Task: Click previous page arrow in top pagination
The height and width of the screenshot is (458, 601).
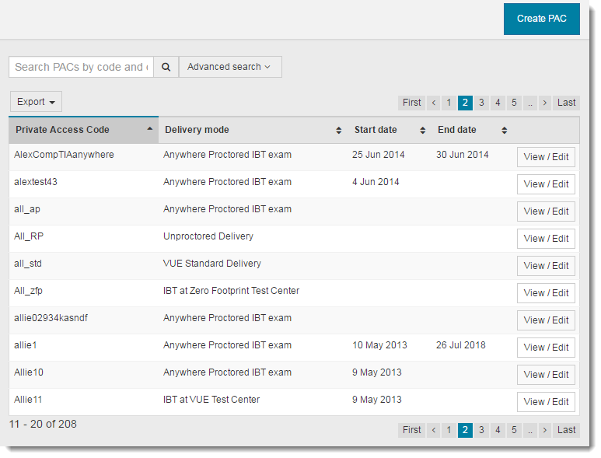Action: 434,103
